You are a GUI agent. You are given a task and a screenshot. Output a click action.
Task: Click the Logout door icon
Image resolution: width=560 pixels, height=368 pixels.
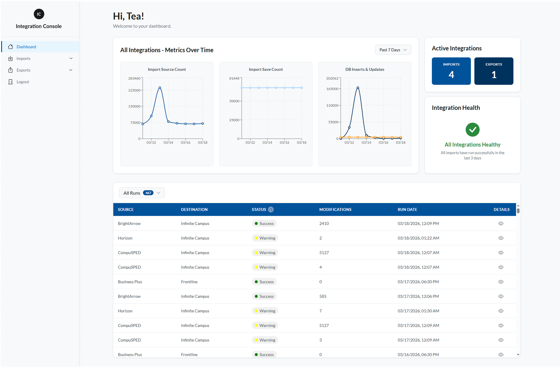(10, 82)
